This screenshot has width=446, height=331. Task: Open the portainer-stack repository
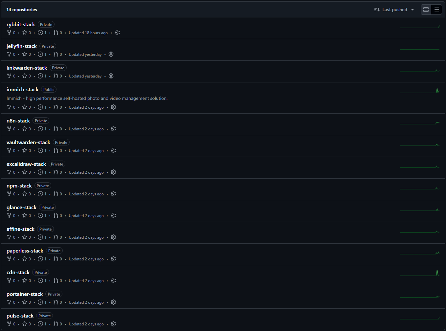click(25, 294)
